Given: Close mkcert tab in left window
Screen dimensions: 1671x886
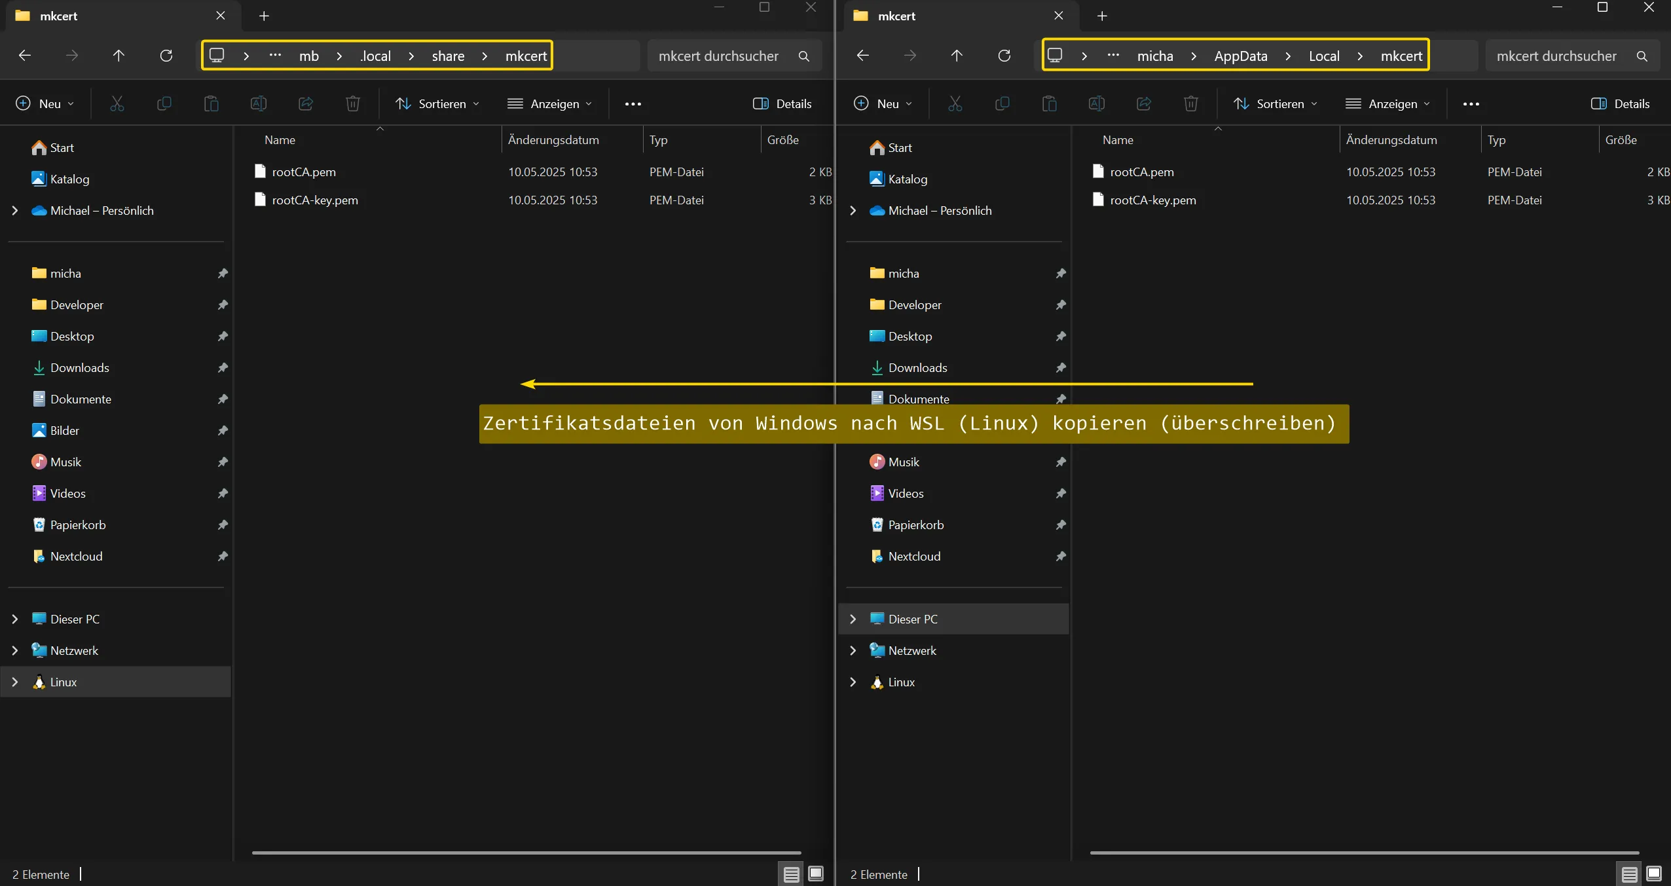Looking at the screenshot, I should click(221, 16).
